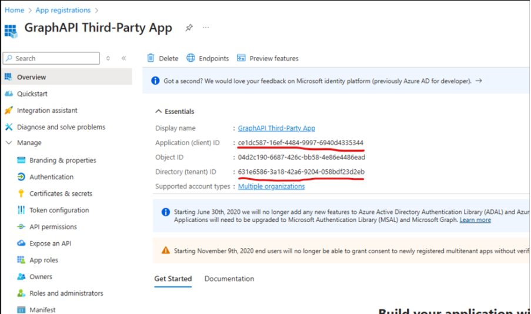Navigate to App registrations breadcrumb
Screen dimensions: 531x314
click(63, 10)
